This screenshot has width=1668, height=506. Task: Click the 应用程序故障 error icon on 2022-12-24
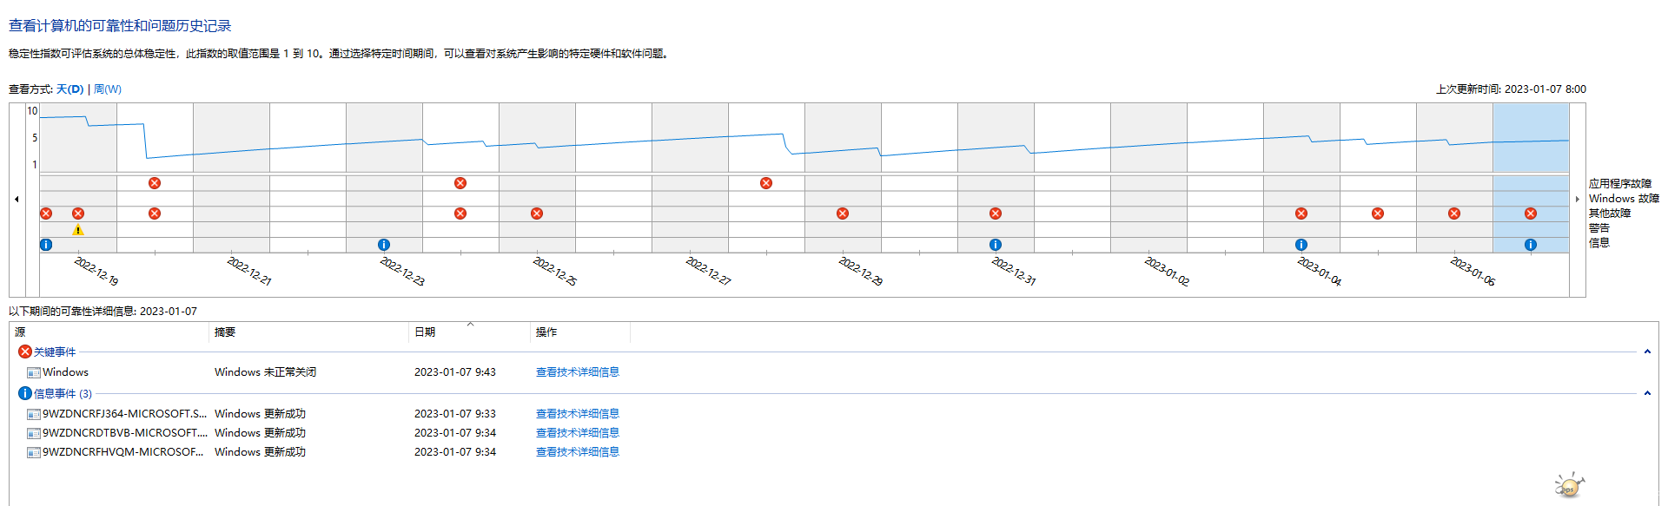pos(460,183)
